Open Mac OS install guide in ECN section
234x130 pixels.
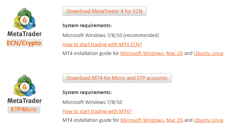[x=174, y=53]
